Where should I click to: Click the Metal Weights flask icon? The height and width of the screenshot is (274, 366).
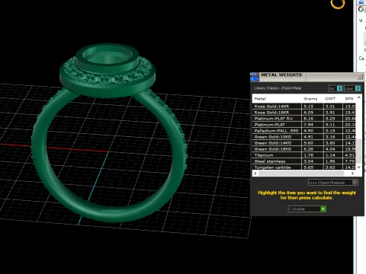coord(255,77)
